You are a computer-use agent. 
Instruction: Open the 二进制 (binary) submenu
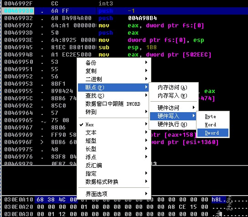point(114,79)
